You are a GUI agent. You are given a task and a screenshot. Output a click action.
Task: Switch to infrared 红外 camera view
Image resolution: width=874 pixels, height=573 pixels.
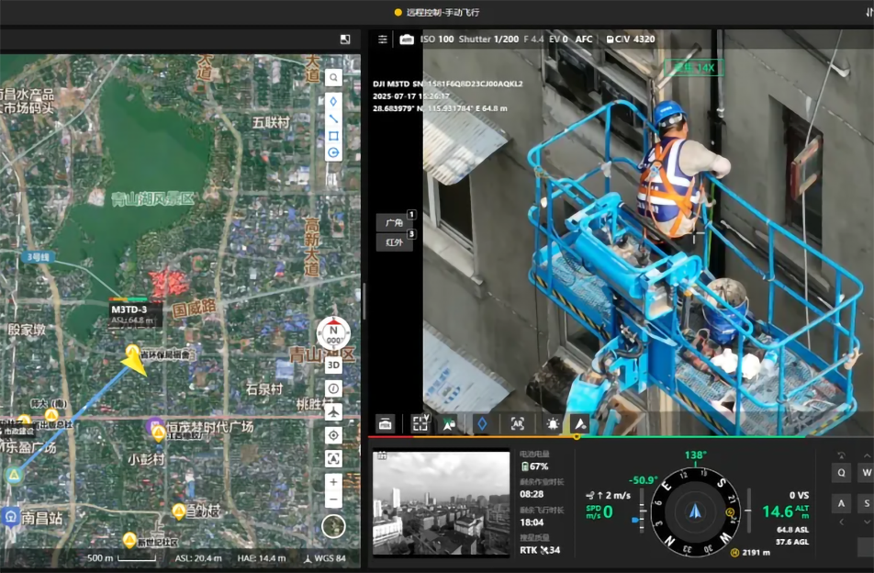pos(395,242)
